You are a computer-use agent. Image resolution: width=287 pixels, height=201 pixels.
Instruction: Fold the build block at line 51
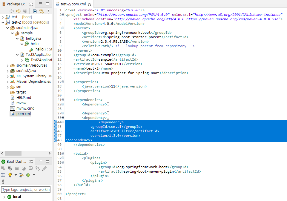point(63,154)
